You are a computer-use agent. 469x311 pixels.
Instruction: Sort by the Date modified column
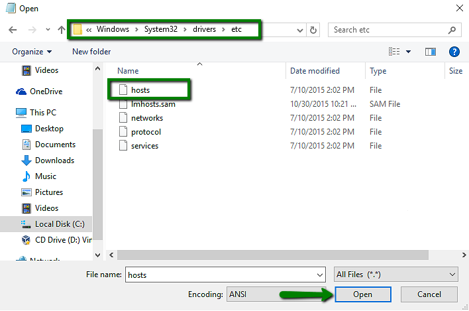coord(315,71)
